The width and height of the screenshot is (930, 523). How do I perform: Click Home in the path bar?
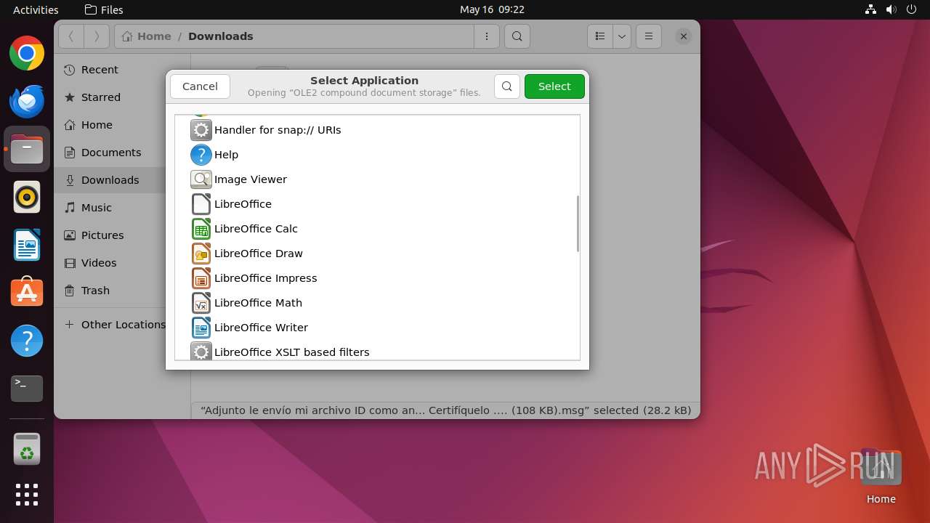[147, 36]
